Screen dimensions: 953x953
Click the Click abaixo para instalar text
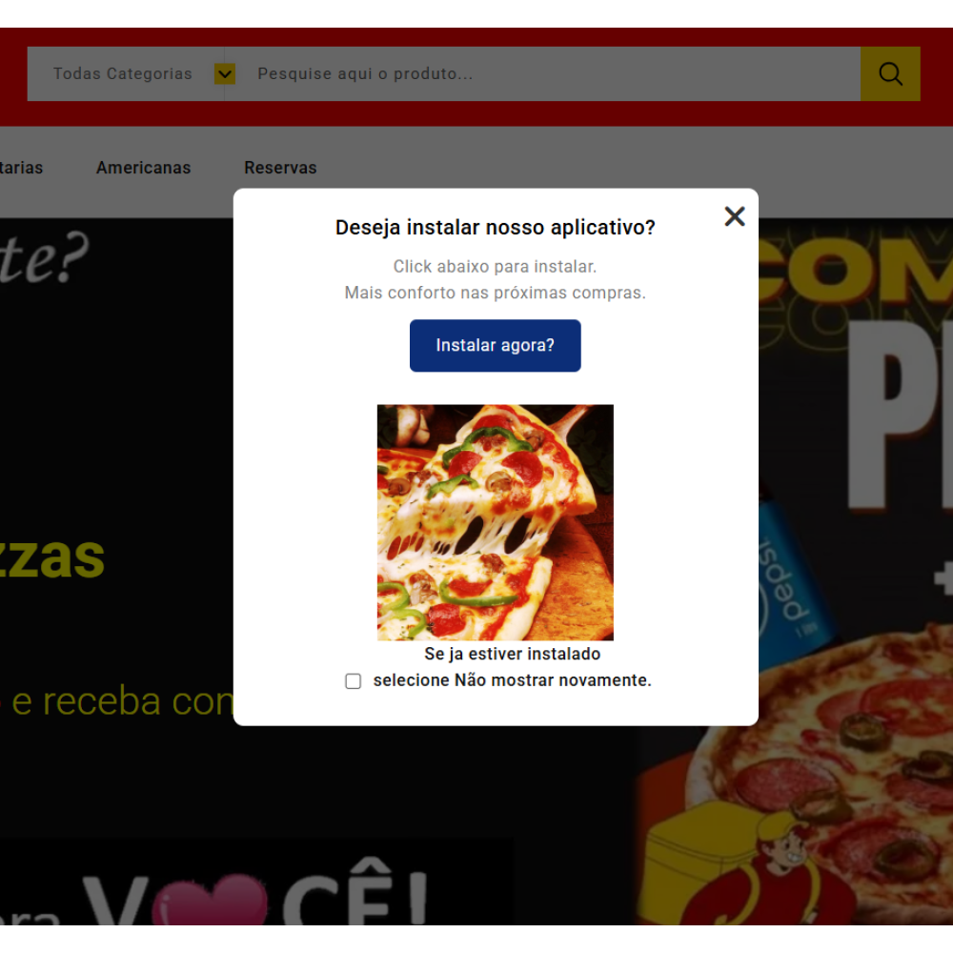(495, 267)
